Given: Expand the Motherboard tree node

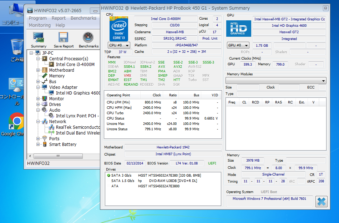Looking at the screenshot, I should pos(38,70).
